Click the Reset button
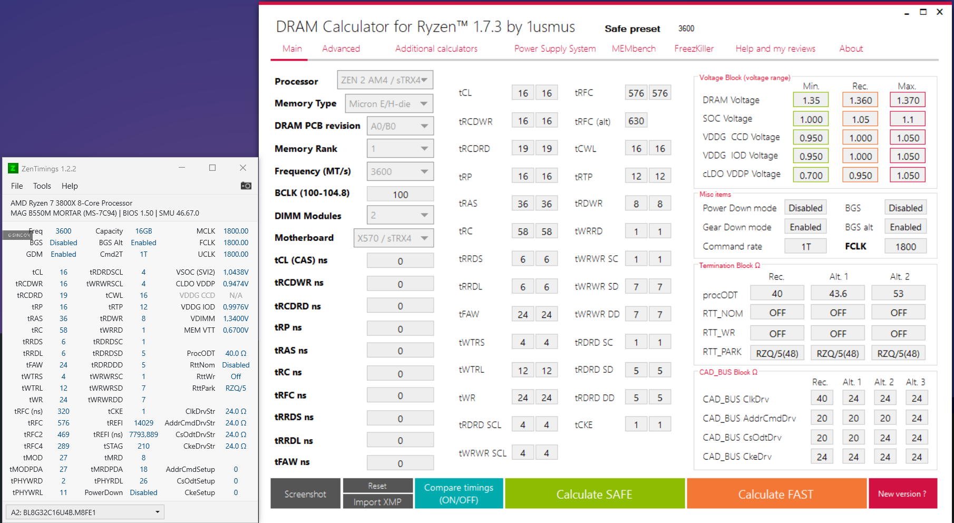The width and height of the screenshot is (954, 523). [377, 486]
